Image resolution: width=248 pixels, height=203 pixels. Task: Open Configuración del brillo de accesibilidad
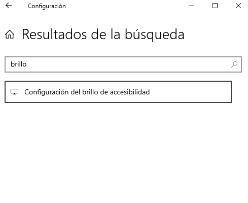click(x=118, y=92)
